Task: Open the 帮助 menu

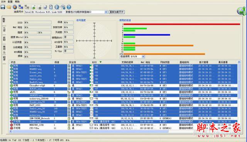Action: coord(17,2)
